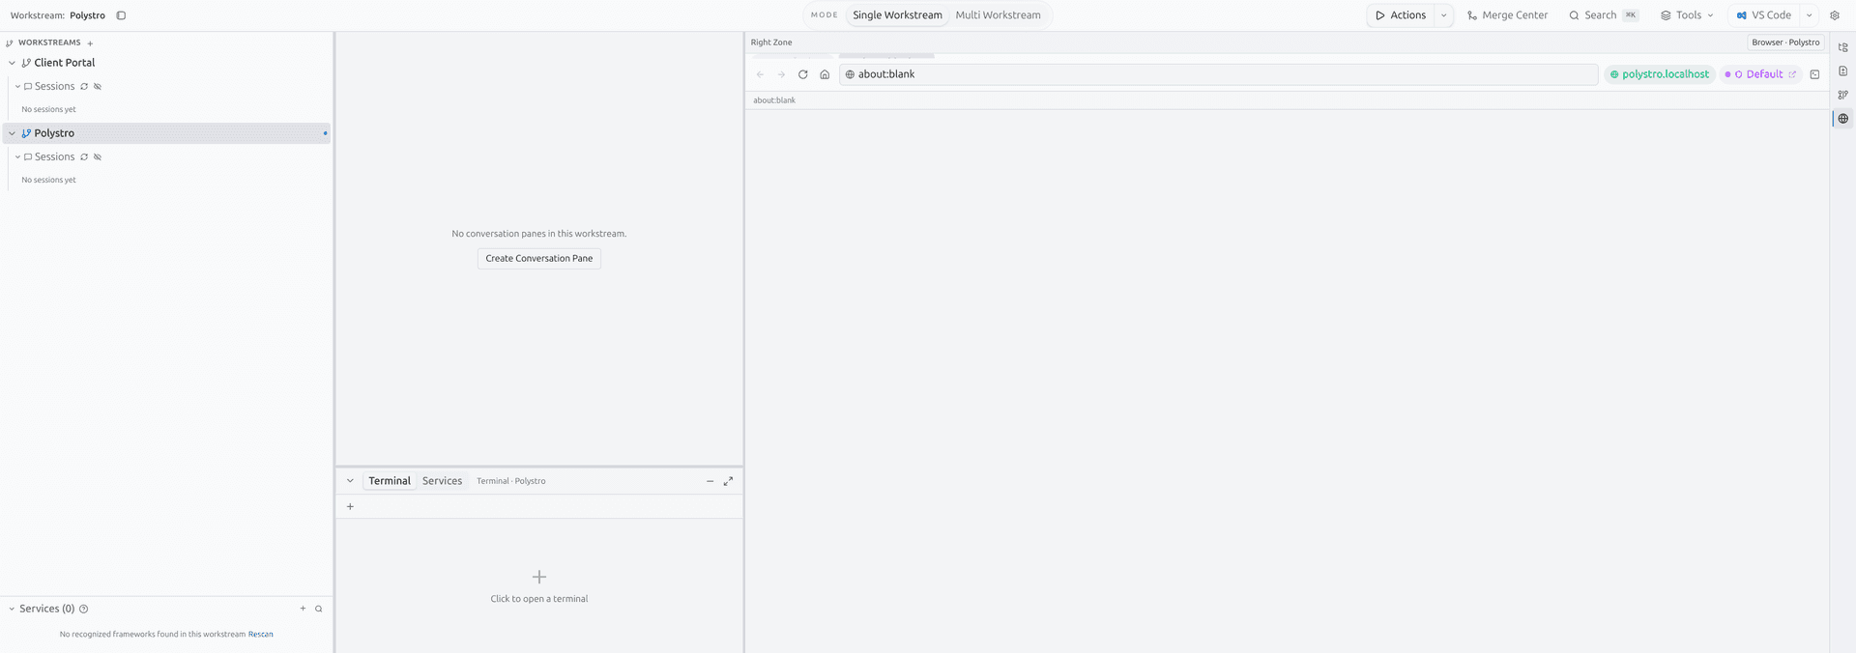Select the Polystro workstream row
This screenshot has width=1856, height=653.
tap(166, 133)
